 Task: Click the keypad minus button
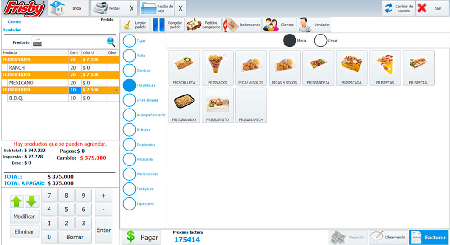click(x=104, y=209)
